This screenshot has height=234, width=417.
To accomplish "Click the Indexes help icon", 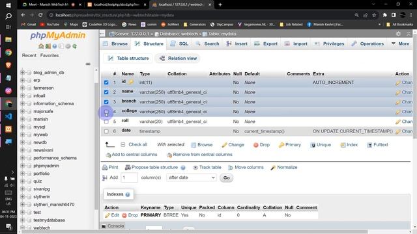I will [x=128, y=194].
